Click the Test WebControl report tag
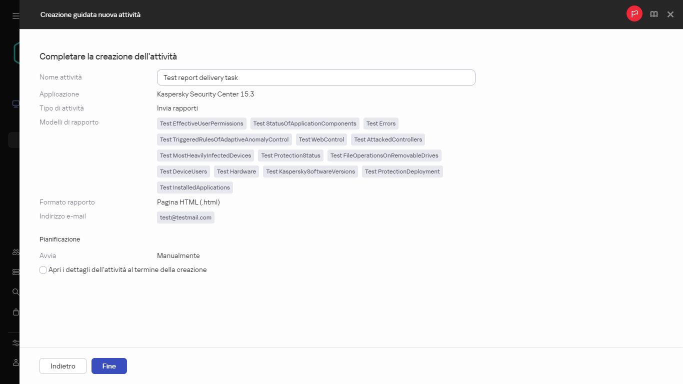683x384 pixels. click(321, 139)
